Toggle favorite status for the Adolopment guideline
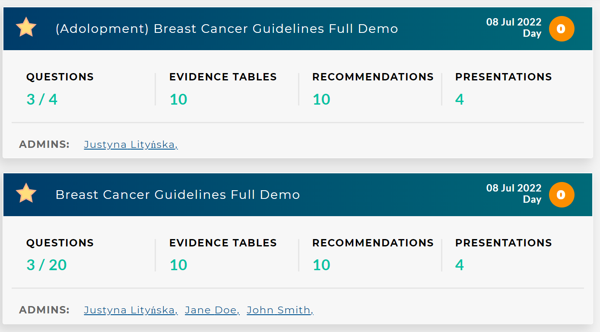 pyautogui.click(x=26, y=27)
